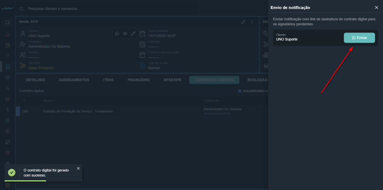Viewport: 383px width, 190px height.
Task: Go to the NFSE/NFE tab
Action: coord(172,80)
